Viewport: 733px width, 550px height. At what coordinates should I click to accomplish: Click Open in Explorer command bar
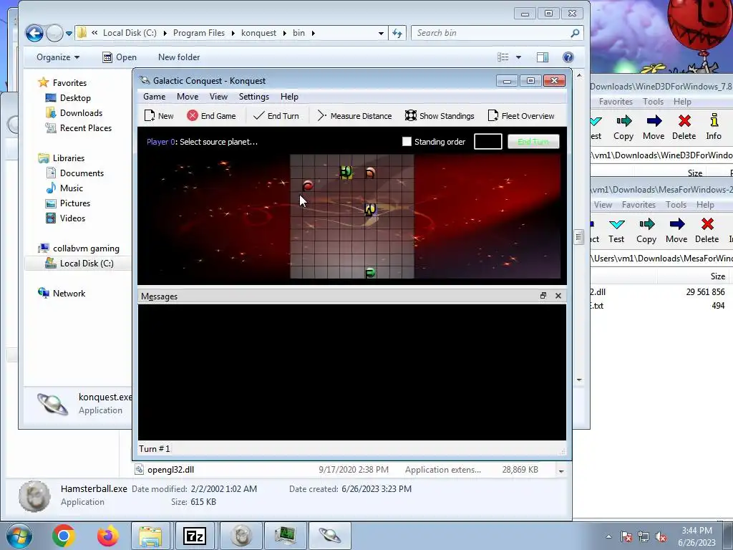(120, 57)
